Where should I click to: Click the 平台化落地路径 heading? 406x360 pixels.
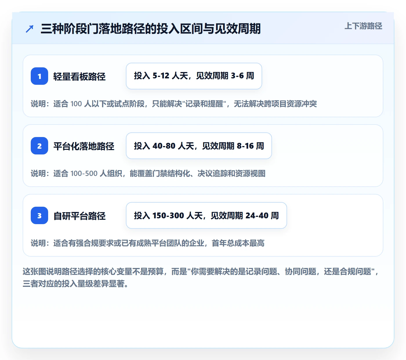tap(84, 146)
